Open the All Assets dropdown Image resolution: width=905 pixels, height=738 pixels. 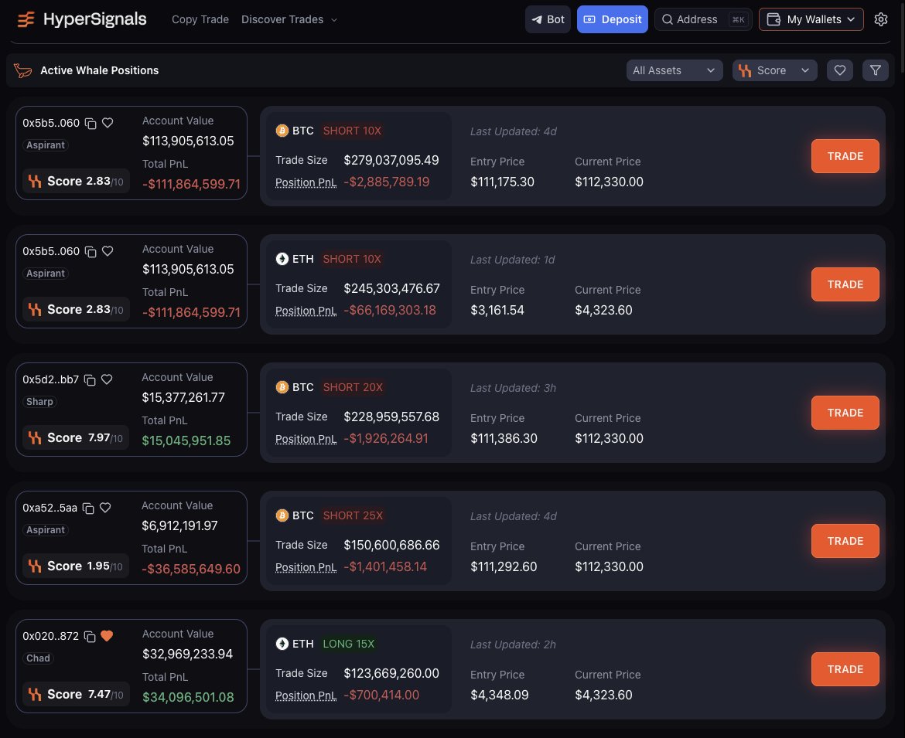point(674,70)
